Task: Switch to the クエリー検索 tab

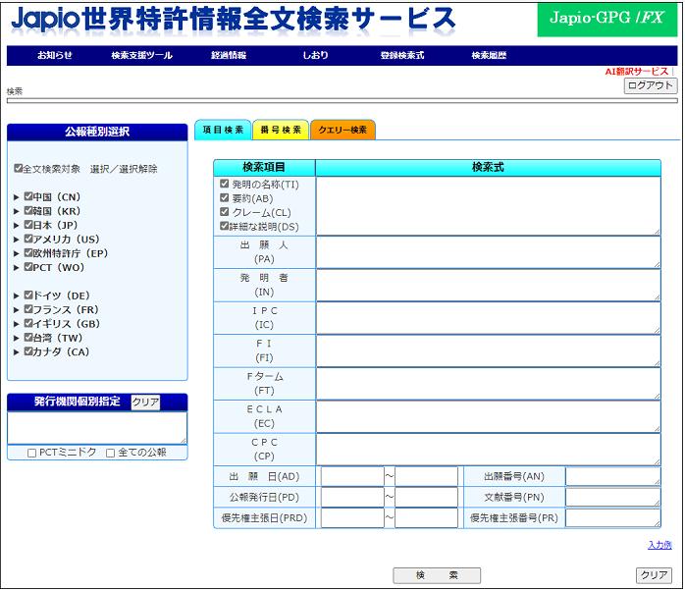Action: [x=342, y=130]
